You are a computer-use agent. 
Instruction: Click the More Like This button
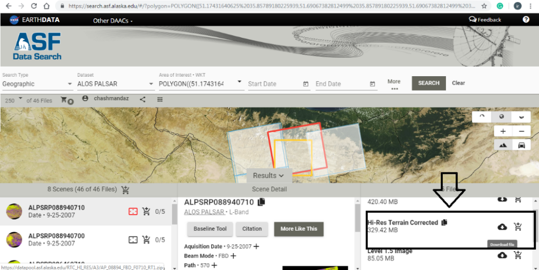[x=298, y=229]
